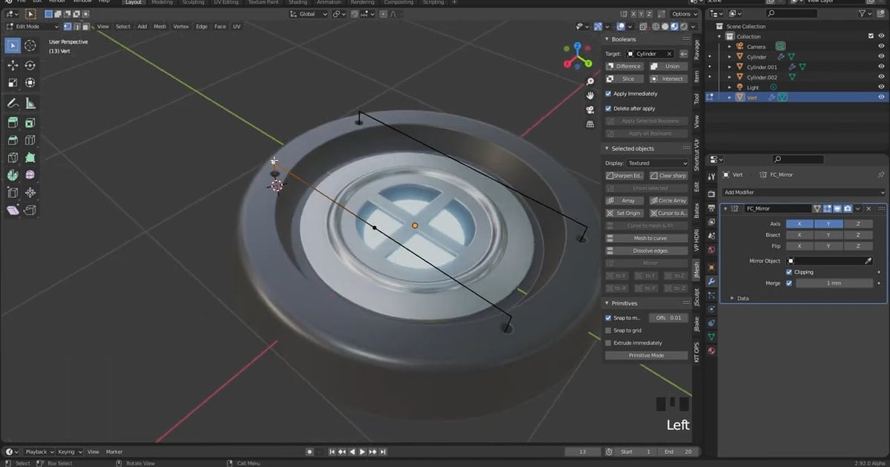
Task: Select the Poly Build tool
Action: tap(30, 158)
